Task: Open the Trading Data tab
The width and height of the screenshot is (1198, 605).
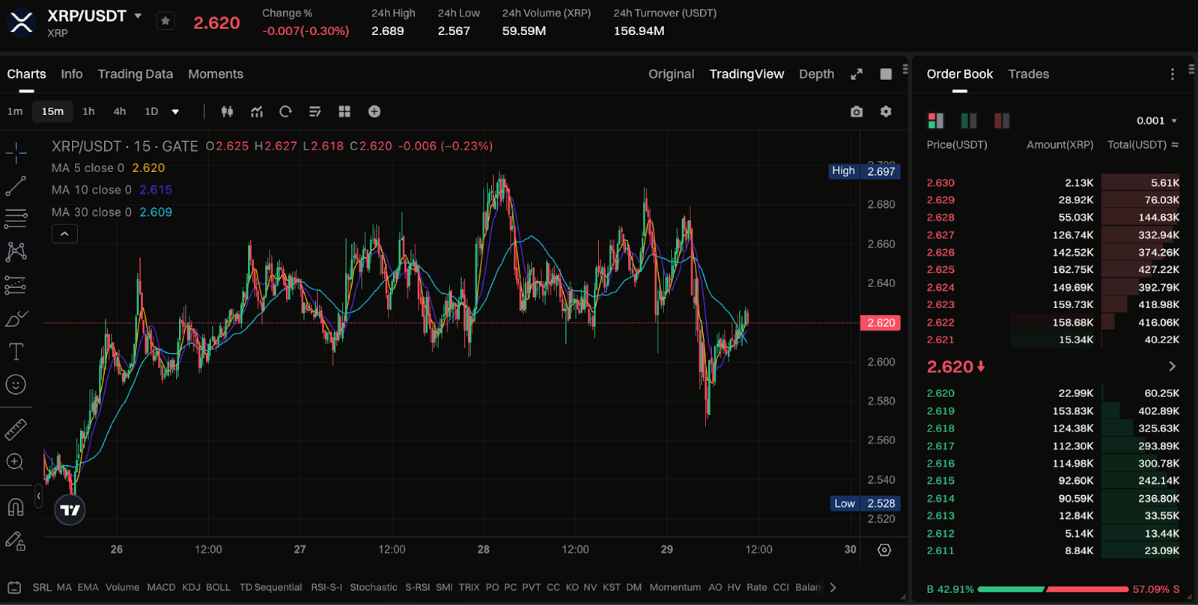Action: pyautogui.click(x=135, y=74)
